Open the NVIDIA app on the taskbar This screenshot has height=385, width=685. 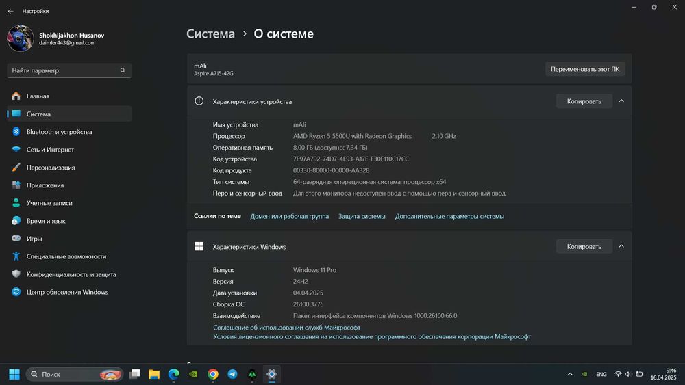coord(193,374)
